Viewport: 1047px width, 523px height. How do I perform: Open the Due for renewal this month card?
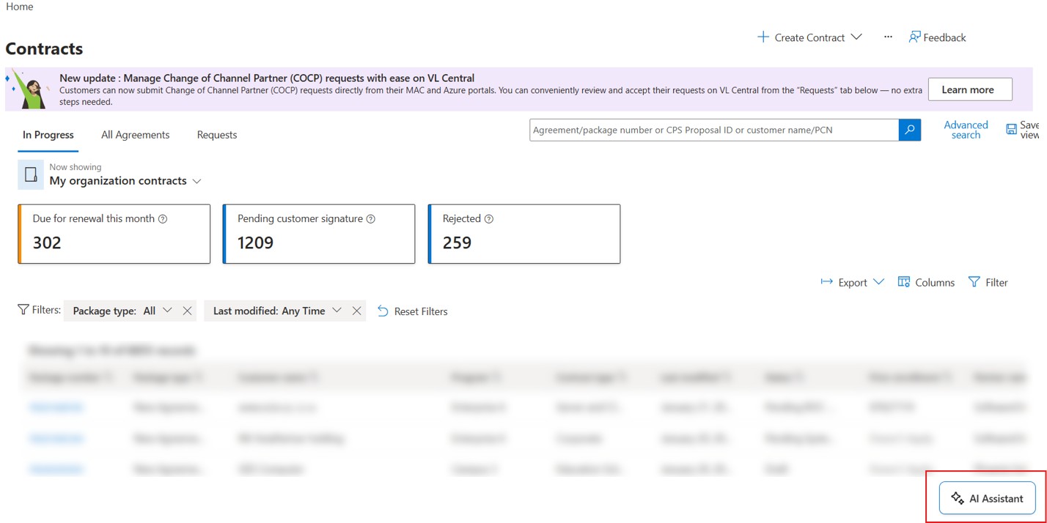[x=114, y=234]
